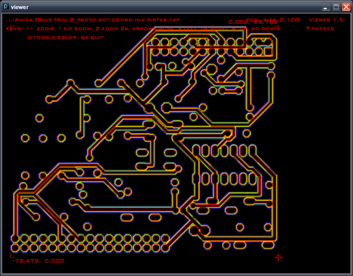Click the 'Keys: +/- zoom' help line
The image size is (353, 276).
pyautogui.click(x=142, y=29)
